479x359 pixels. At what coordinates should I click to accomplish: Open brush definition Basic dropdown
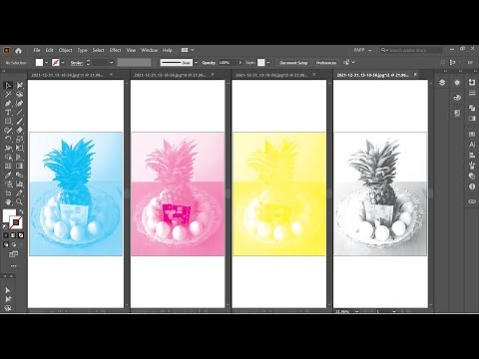point(196,63)
